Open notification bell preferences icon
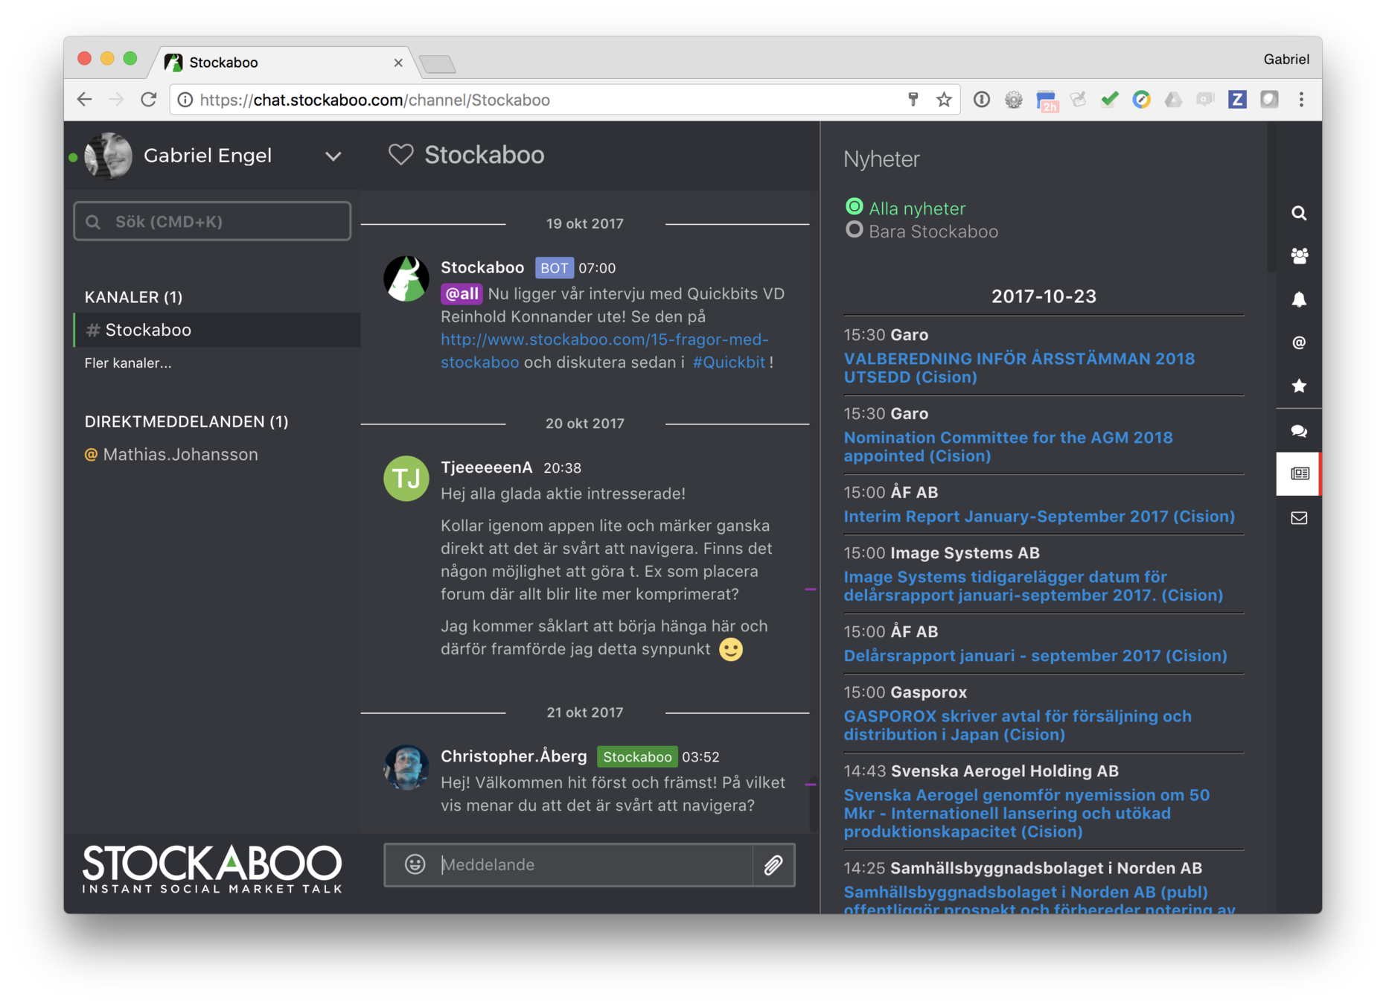The width and height of the screenshot is (1386, 1005). tap(1299, 299)
